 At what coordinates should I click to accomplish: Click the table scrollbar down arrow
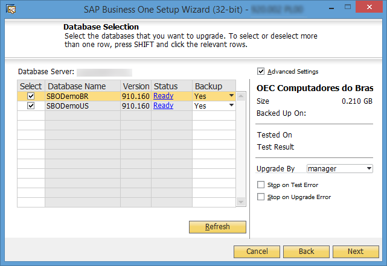tap(241, 202)
